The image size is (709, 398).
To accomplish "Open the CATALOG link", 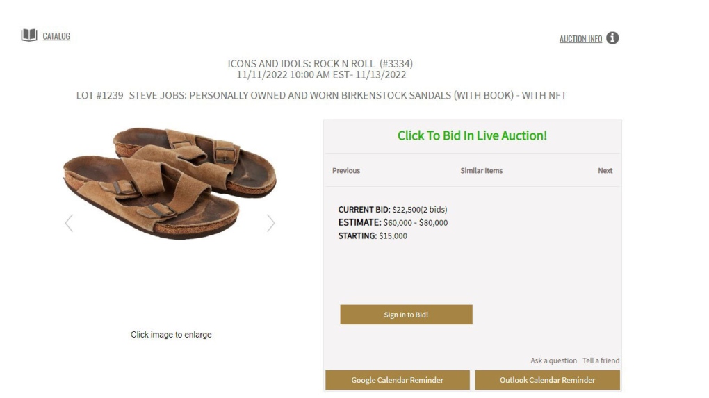I will [x=56, y=36].
